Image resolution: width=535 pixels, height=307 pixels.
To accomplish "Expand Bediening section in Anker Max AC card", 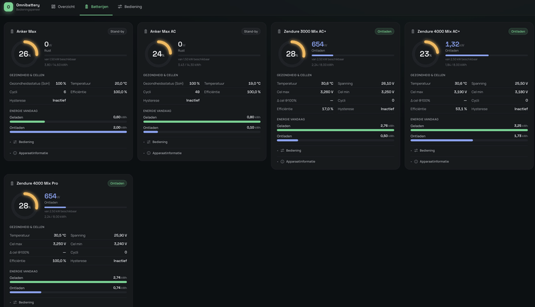I will tap(202, 142).
